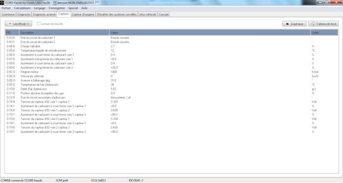Select Température de l'air d'admission row
This screenshot has height=183, width=343.
click(172, 85)
